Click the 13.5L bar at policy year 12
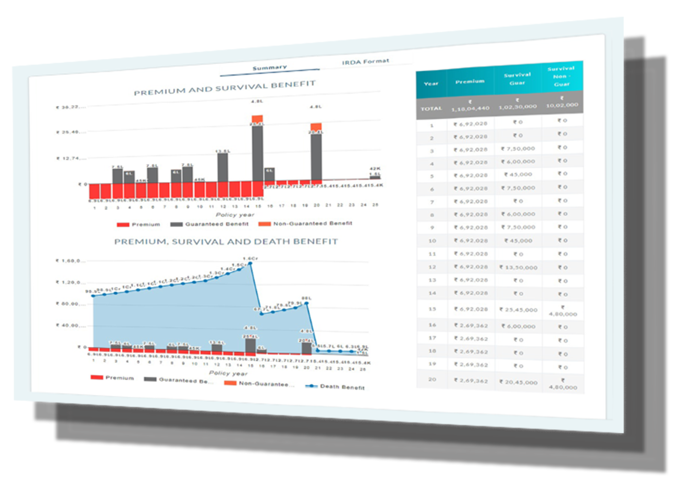This screenshot has width=679, height=490. pyautogui.click(x=223, y=167)
